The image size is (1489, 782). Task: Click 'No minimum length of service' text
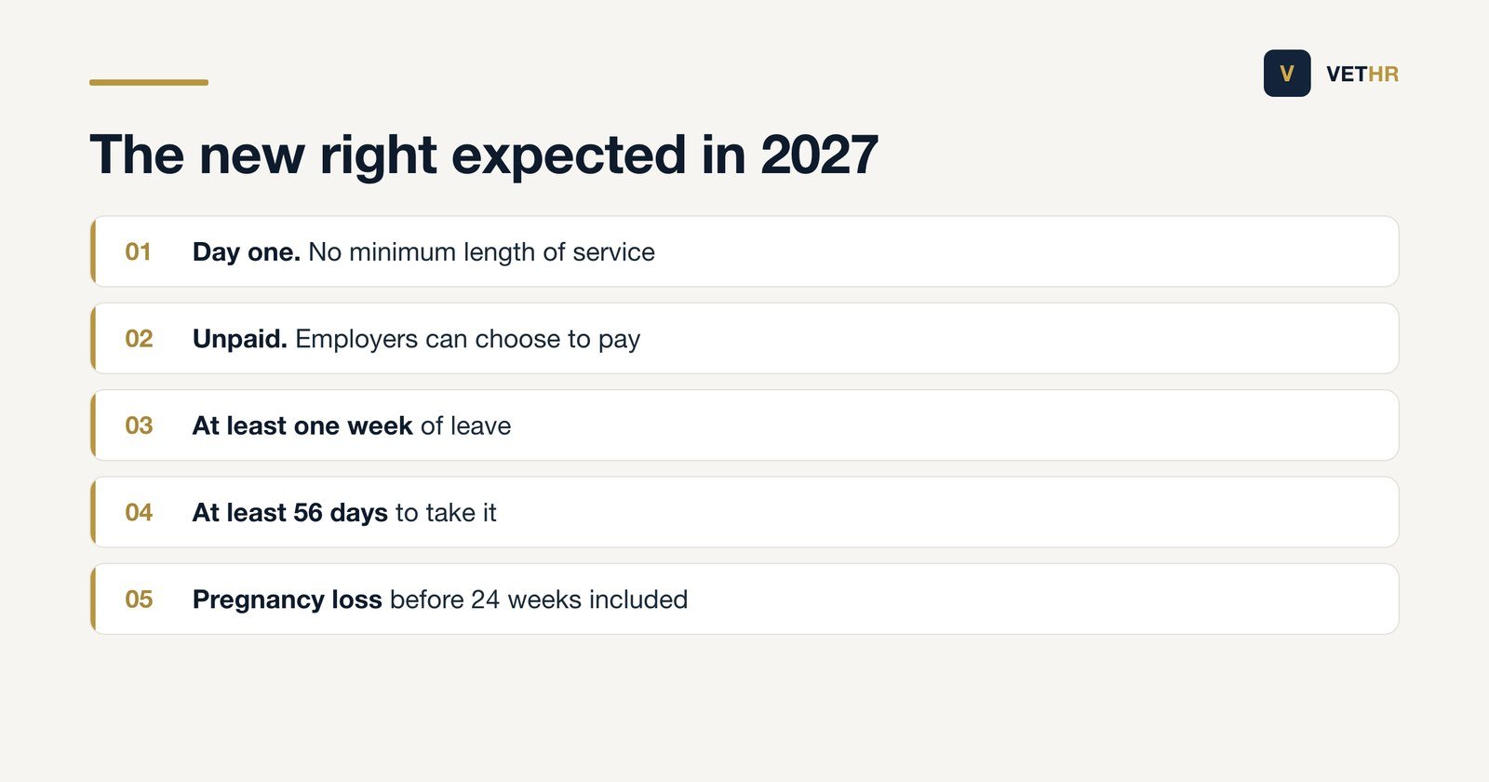pyautogui.click(x=481, y=252)
